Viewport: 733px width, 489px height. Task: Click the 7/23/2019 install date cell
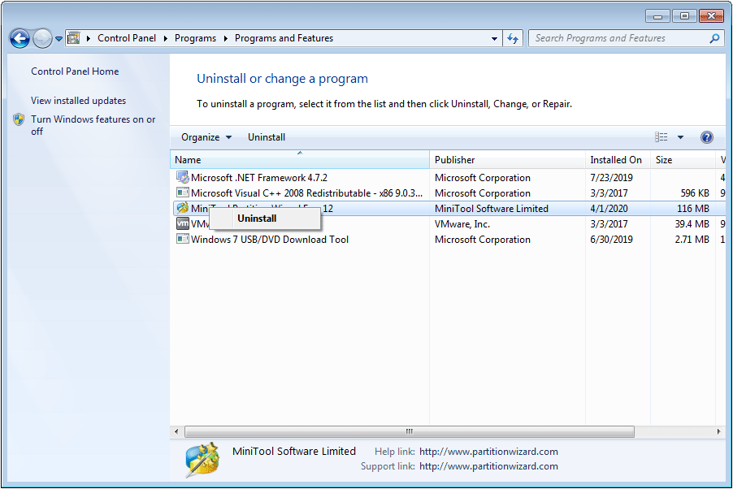tap(611, 178)
